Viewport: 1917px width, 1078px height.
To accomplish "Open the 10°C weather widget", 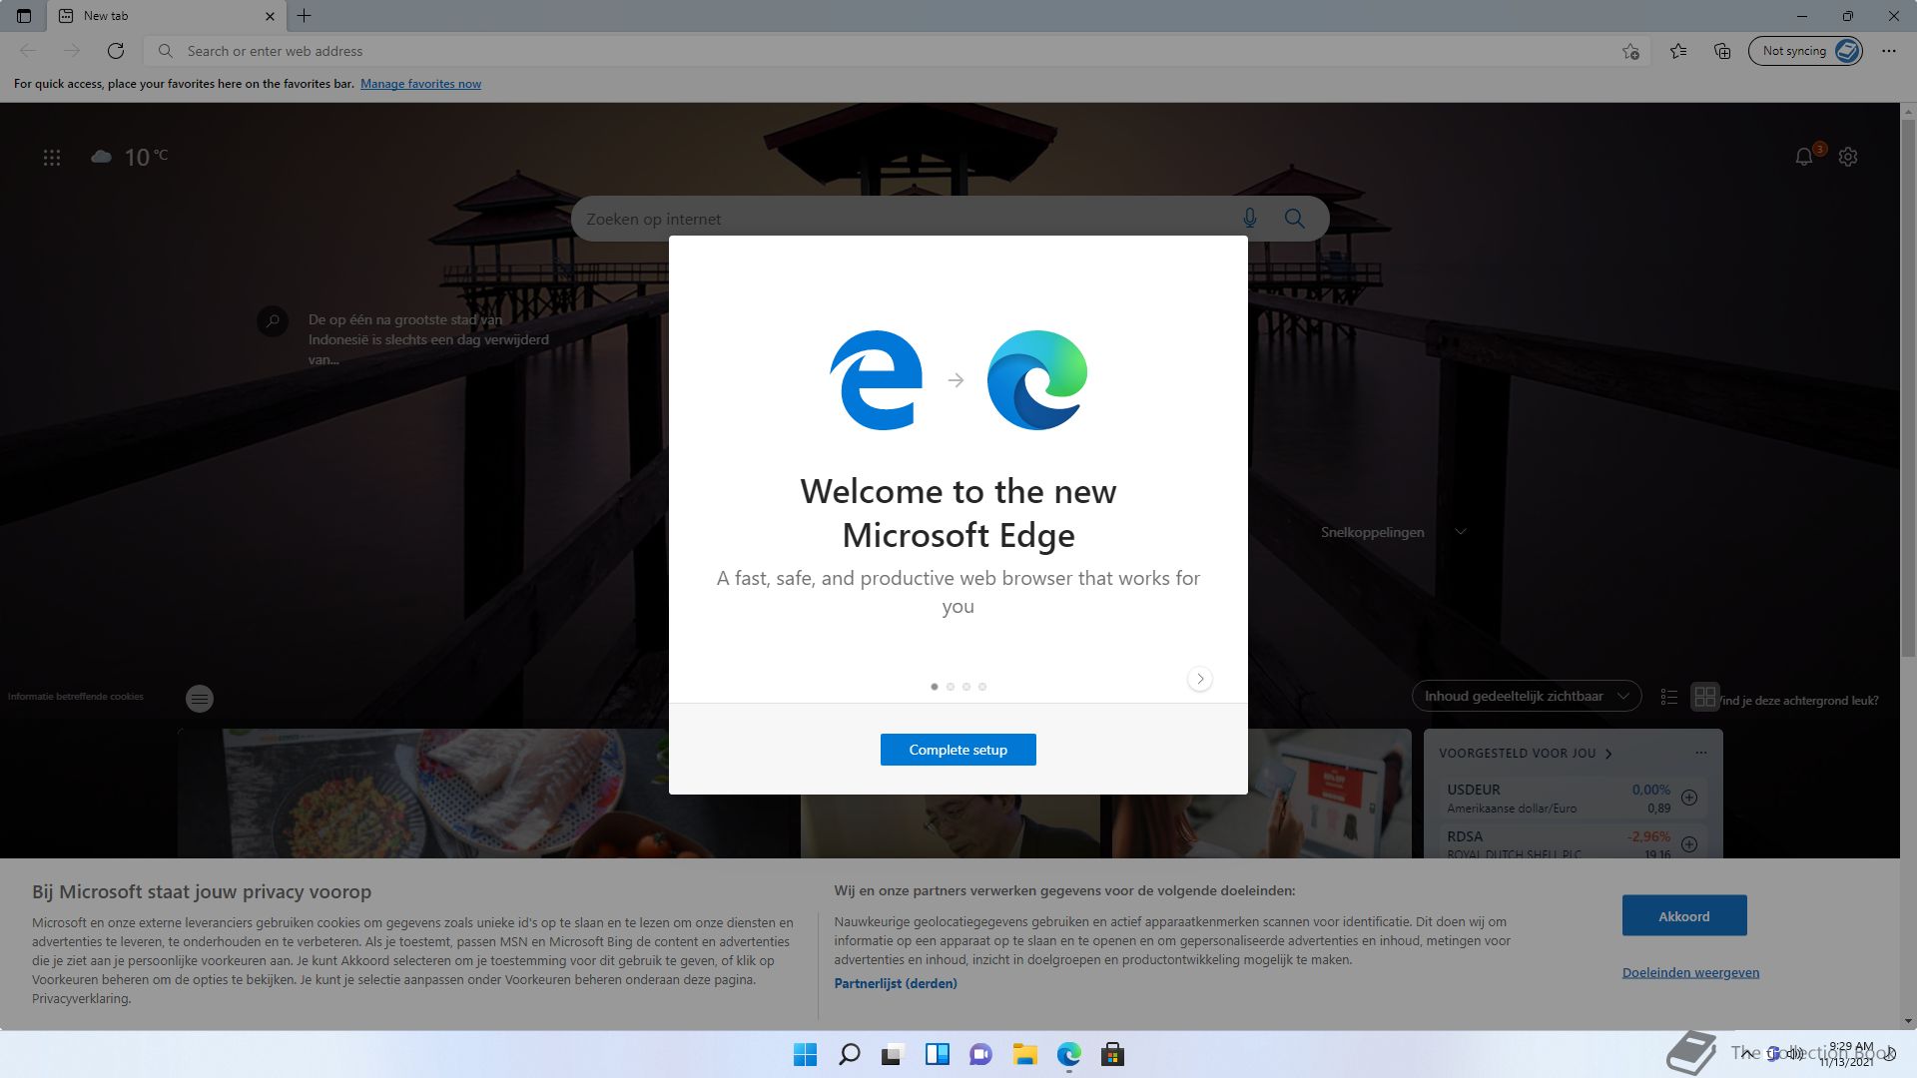I will coord(130,157).
